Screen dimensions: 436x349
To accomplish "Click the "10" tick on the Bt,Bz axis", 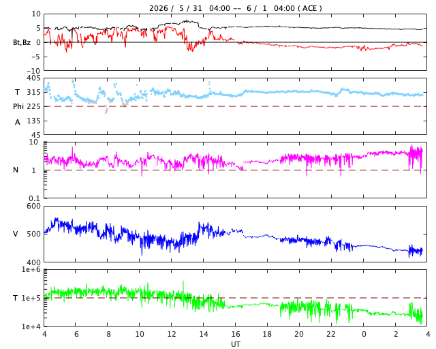I will point(36,14).
